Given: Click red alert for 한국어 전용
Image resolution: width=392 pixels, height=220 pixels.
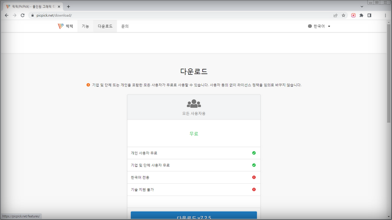Looking at the screenshot, I should click(x=254, y=178).
